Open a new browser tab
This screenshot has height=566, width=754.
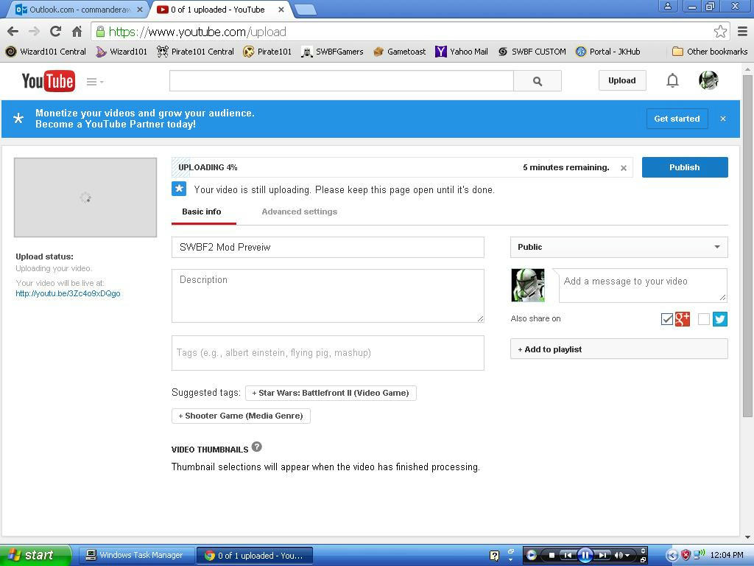tap(304, 10)
